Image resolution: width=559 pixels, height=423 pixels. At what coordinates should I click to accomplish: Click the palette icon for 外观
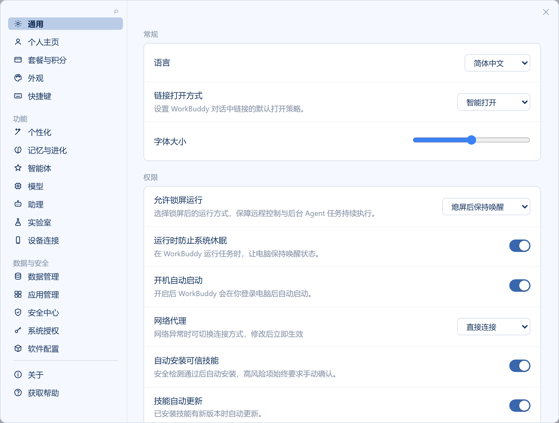click(18, 78)
